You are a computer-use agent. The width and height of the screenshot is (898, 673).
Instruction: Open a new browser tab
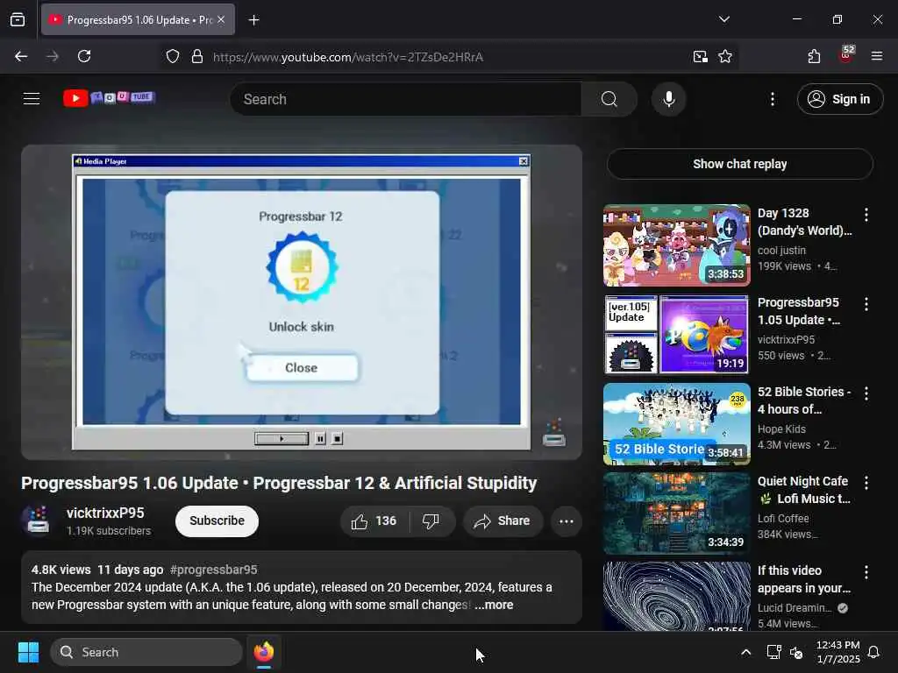(253, 20)
